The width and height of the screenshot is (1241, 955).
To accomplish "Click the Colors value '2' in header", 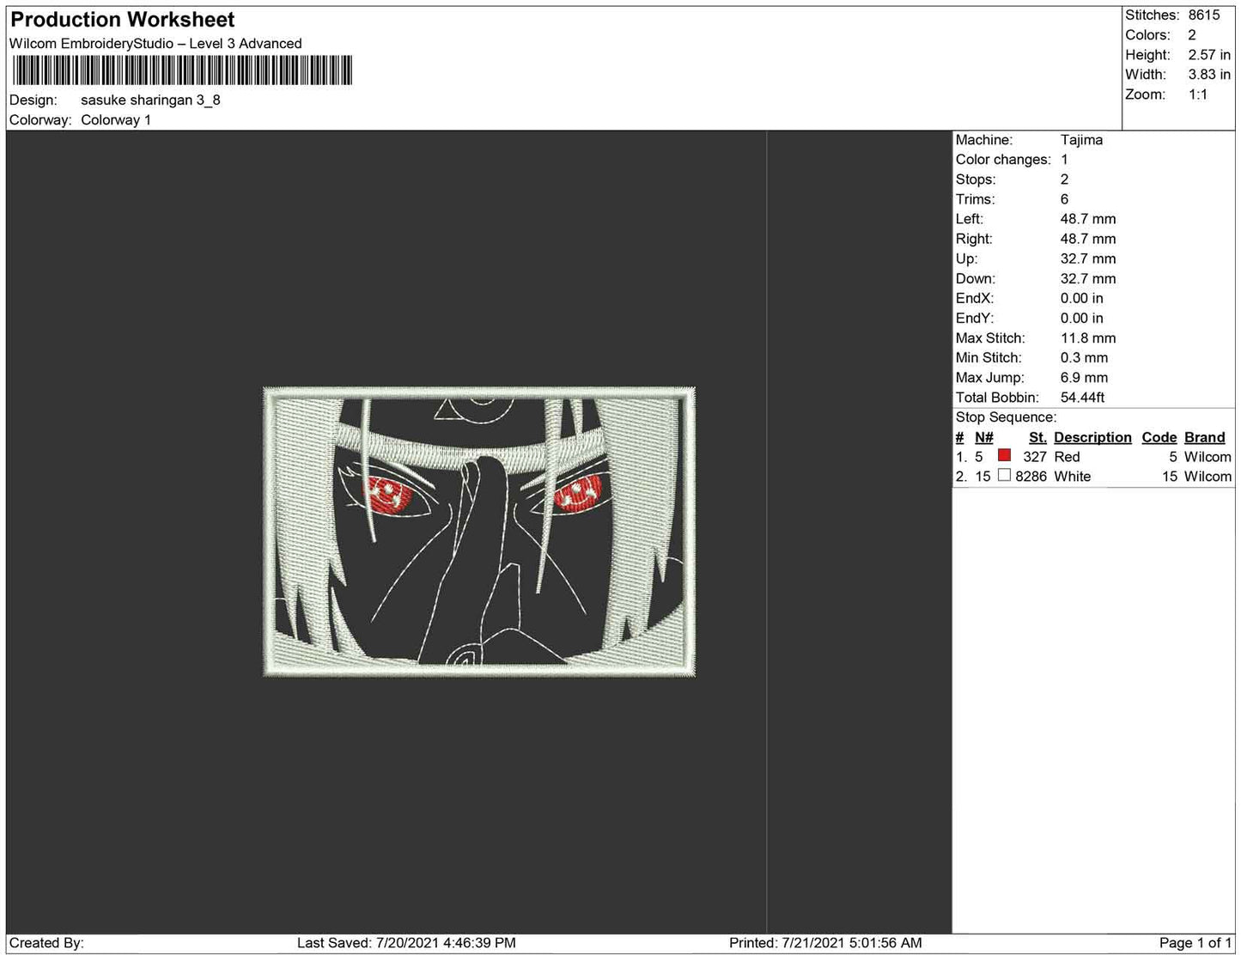I will click(x=1192, y=35).
